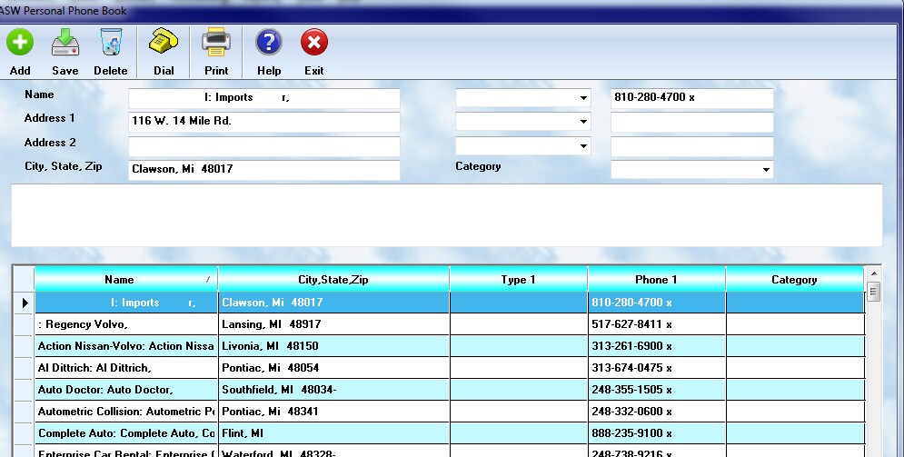Expand the first phone type dropdown
Viewport: 904px width, 457px height.
[582, 98]
